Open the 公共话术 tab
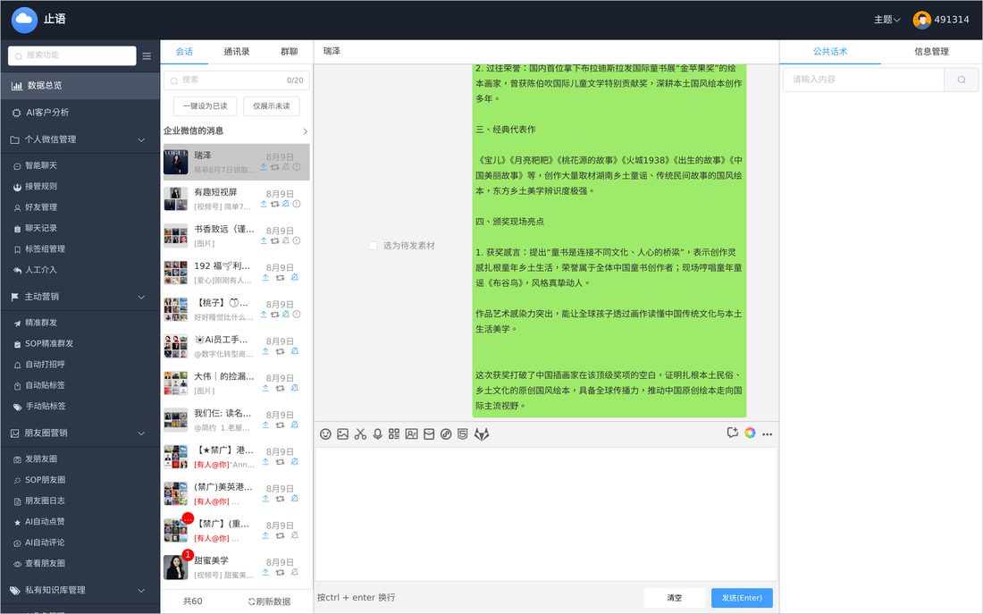The height and width of the screenshot is (614, 983). [830, 52]
